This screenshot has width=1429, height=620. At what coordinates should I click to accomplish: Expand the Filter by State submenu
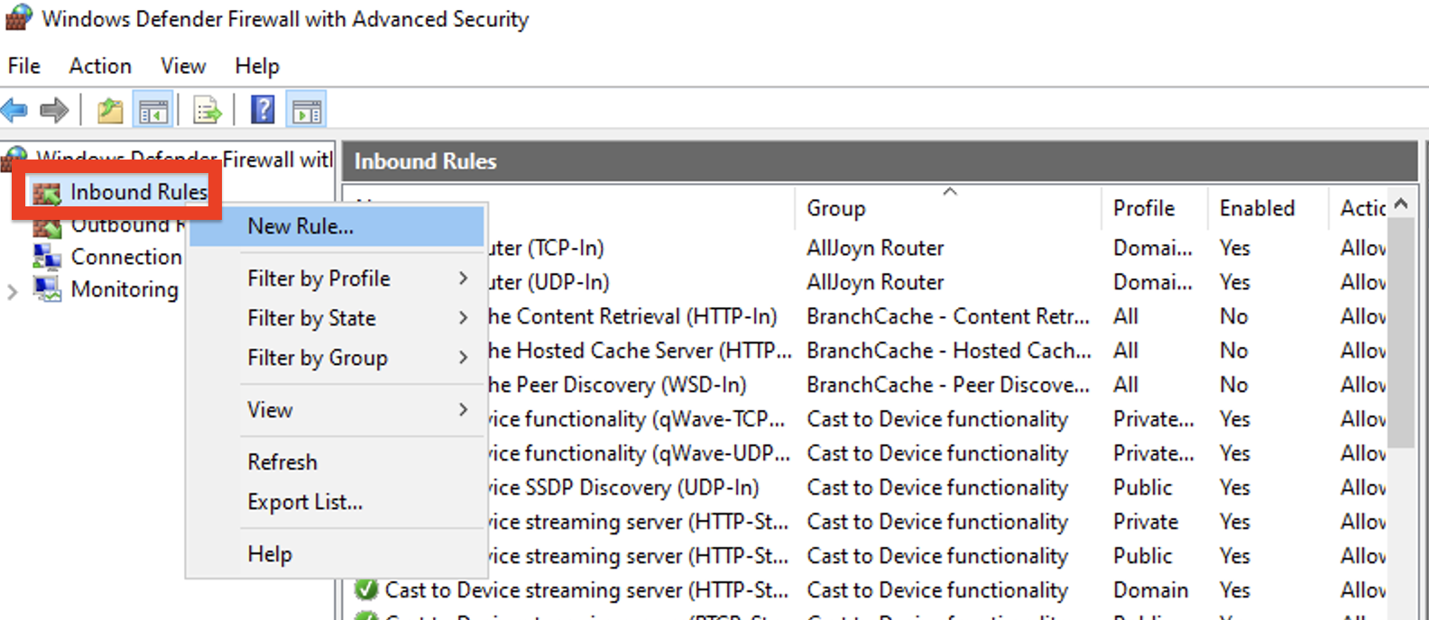pos(337,318)
